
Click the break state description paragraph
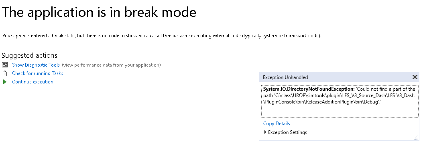(x=162, y=36)
